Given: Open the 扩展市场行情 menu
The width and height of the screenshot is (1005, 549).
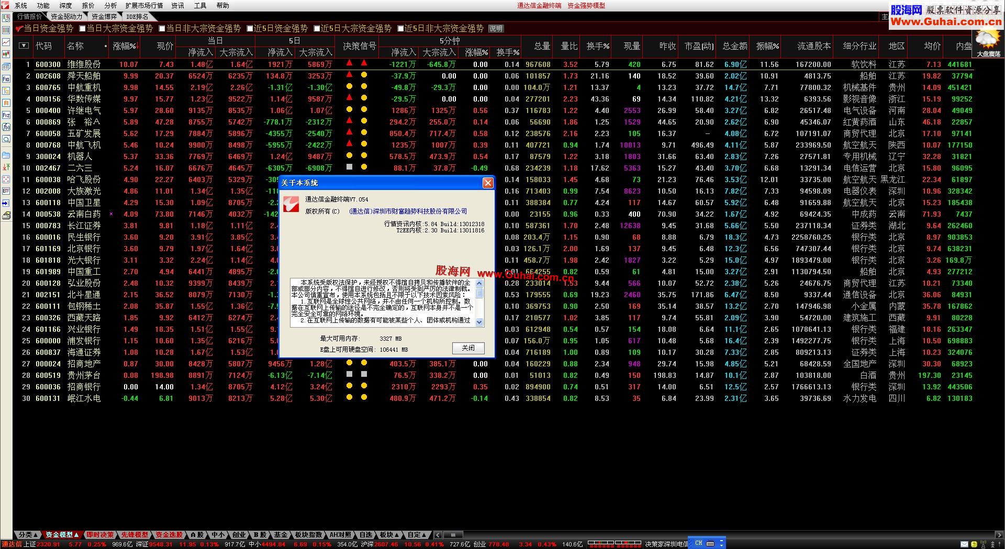Looking at the screenshot, I should tap(144, 6).
